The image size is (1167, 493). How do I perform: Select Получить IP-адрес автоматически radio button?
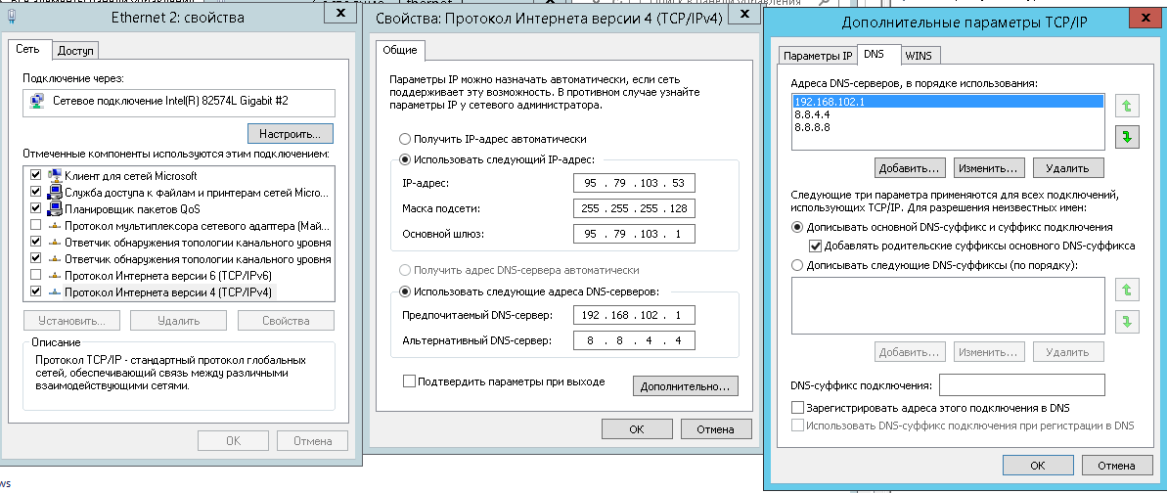(405, 139)
